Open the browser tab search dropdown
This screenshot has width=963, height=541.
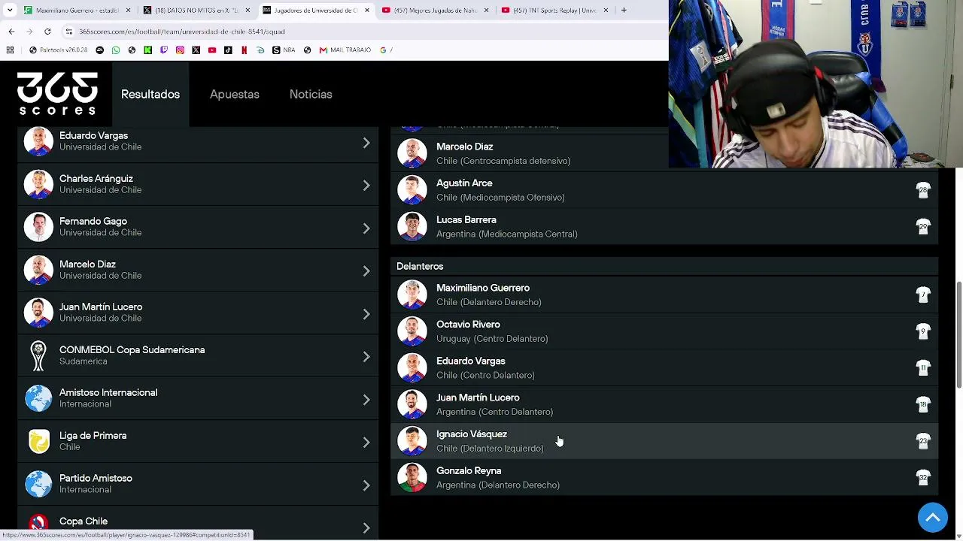[9, 10]
